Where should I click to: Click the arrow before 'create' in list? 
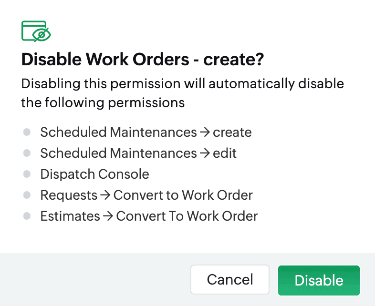(x=205, y=133)
